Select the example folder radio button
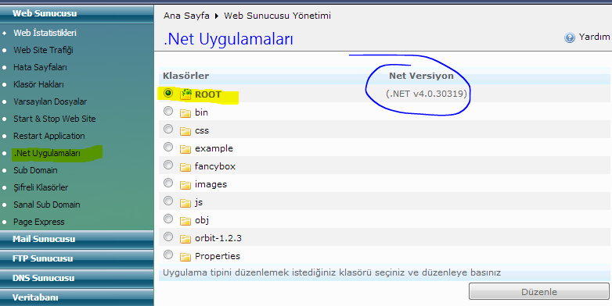This screenshot has height=306, width=612. pyautogui.click(x=168, y=147)
